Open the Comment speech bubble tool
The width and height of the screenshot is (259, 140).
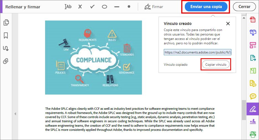click(x=253, y=96)
